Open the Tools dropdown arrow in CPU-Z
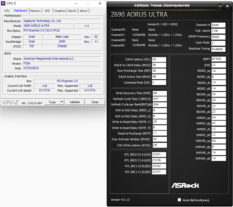 [62, 102]
